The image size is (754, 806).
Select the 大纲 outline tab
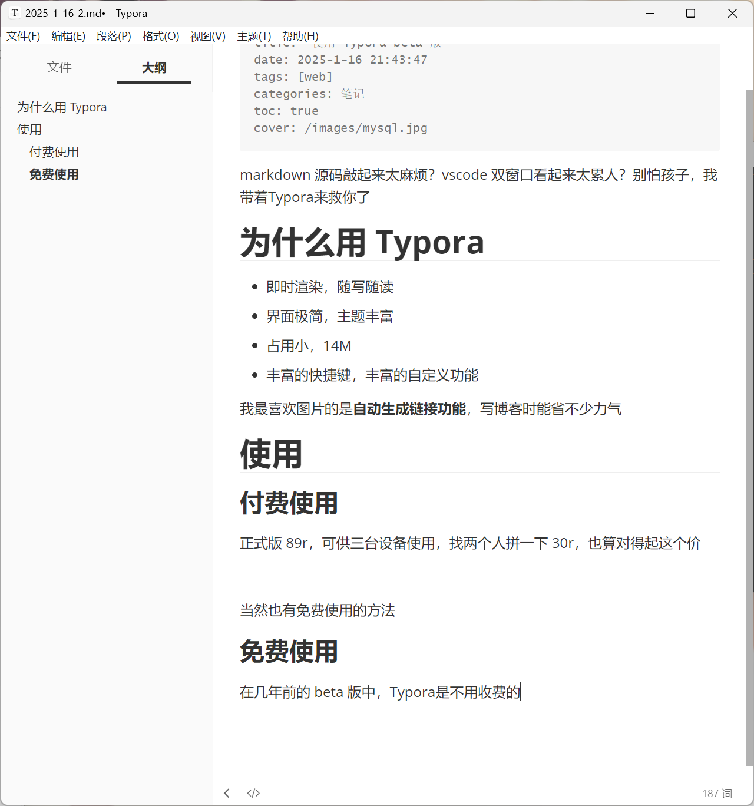[x=154, y=68]
